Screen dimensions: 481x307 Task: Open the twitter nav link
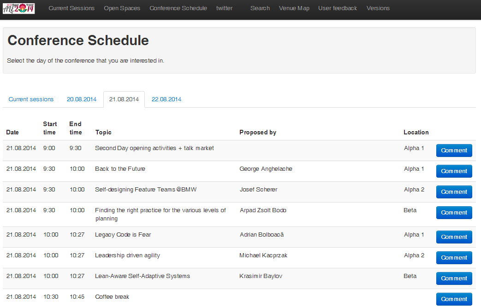pyautogui.click(x=224, y=8)
